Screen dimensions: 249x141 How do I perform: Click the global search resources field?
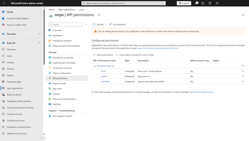click(123, 3)
